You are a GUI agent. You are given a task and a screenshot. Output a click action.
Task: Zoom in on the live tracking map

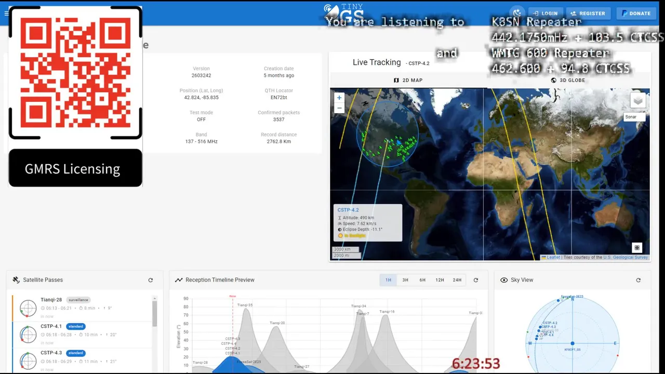click(x=339, y=98)
